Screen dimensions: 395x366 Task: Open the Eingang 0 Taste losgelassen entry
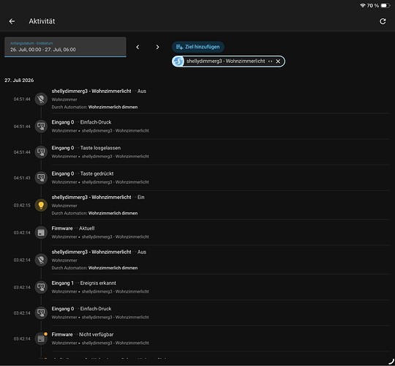(x=220, y=152)
